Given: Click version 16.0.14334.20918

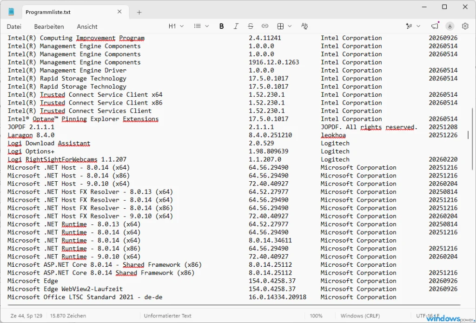Looking at the screenshot, I should click(x=278, y=297).
